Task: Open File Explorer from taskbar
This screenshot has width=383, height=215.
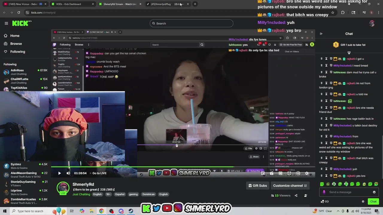Action: pyautogui.click(x=92, y=211)
